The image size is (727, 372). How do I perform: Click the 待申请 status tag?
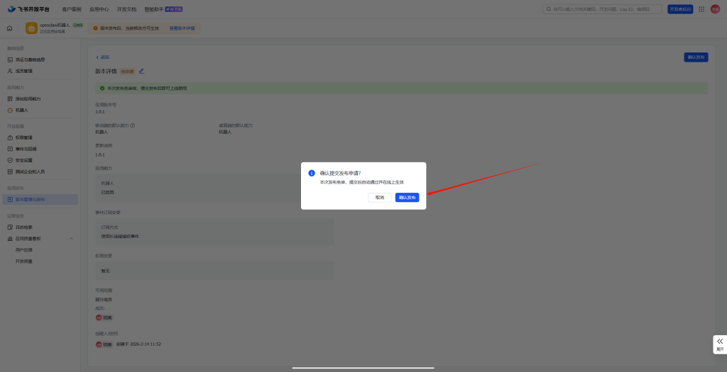(x=127, y=72)
